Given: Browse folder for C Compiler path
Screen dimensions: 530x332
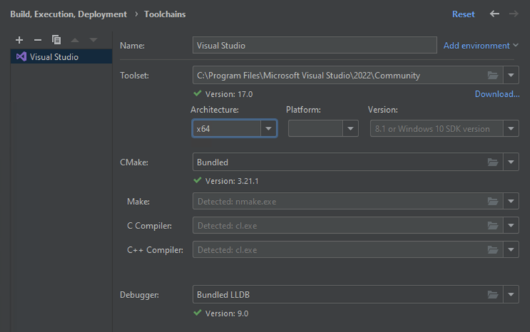Looking at the screenshot, I should (x=493, y=226).
